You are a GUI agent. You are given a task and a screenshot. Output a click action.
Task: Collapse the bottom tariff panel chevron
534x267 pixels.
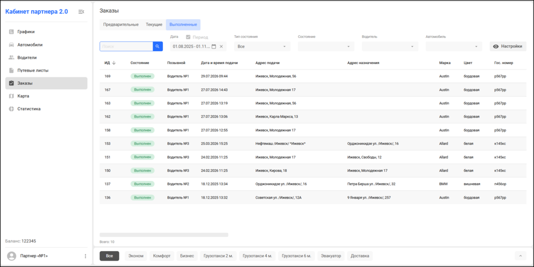pyautogui.click(x=520, y=256)
